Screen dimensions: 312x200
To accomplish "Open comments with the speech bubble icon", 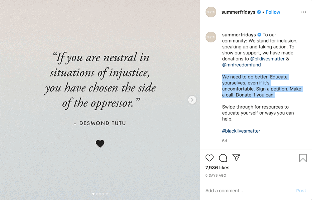I will click(x=223, y=158).
